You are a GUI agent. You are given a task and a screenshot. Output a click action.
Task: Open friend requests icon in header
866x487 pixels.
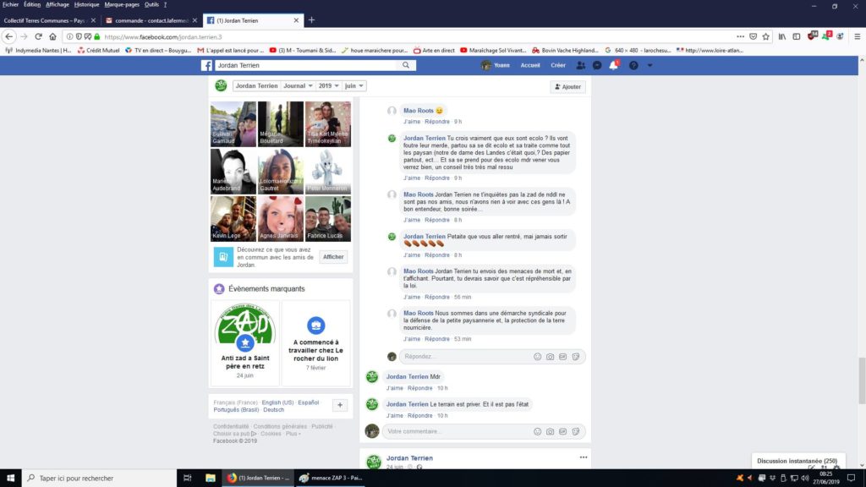point(580,65)
